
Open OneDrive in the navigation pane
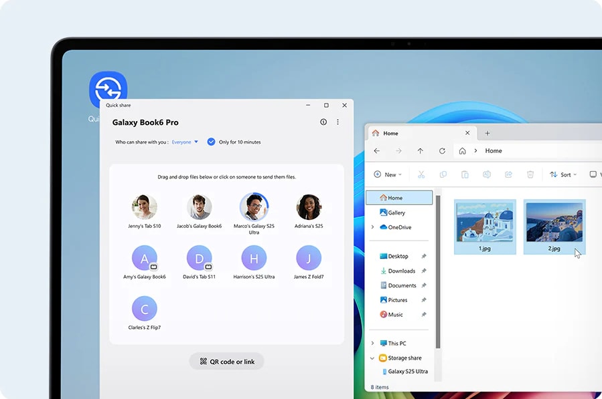[396, 227]
